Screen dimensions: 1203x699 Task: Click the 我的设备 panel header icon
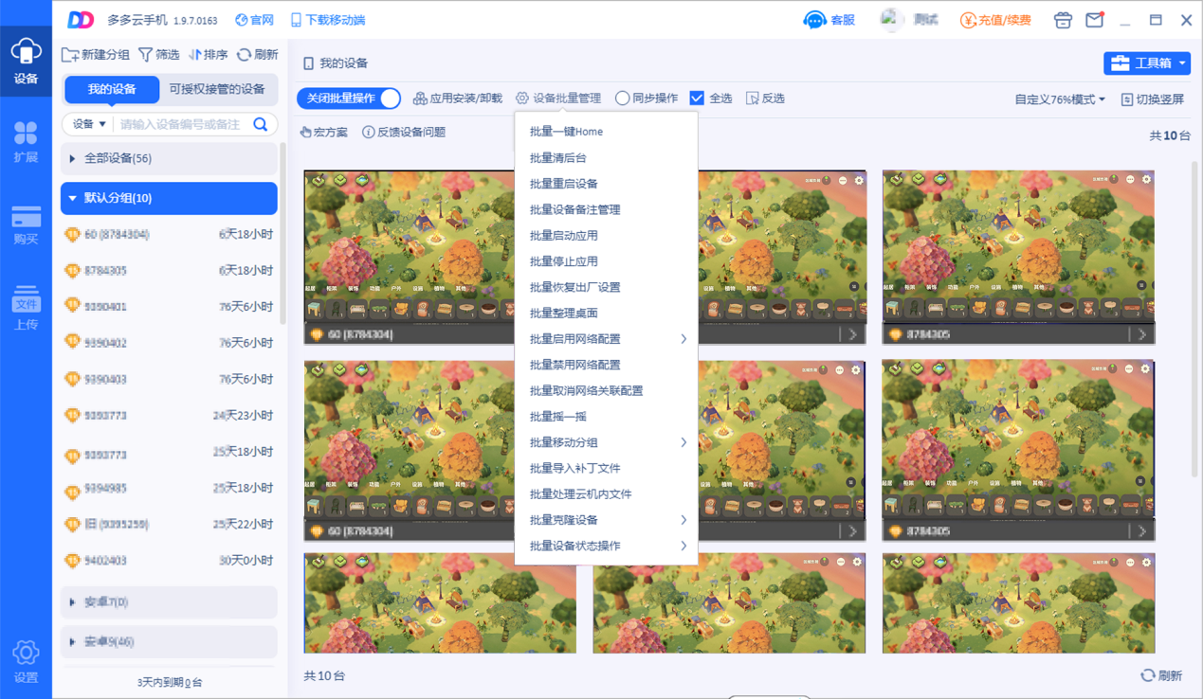click(308, 63)
